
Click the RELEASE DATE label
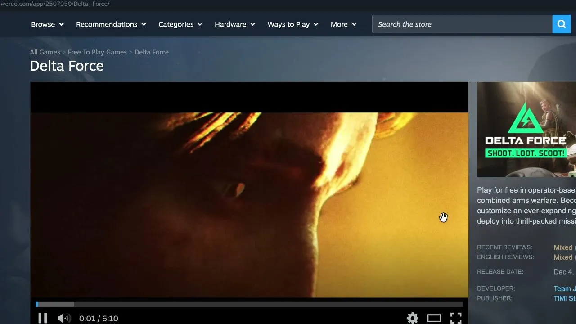tap(500, 272)
